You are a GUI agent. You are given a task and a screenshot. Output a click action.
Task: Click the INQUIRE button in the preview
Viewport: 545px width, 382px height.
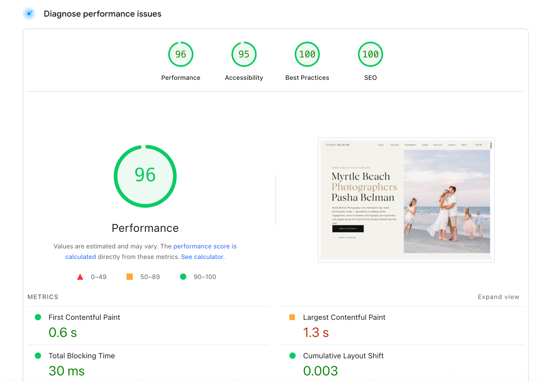click(478, 145)
